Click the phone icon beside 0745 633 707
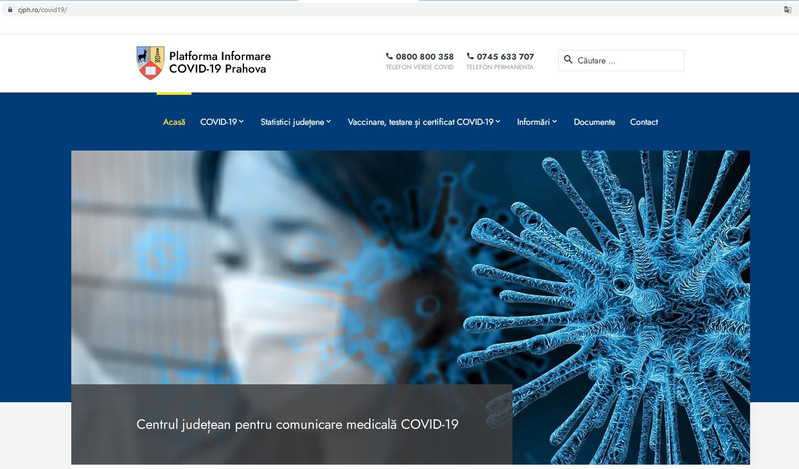Viewport: 799px width, 469px height. 470,56
